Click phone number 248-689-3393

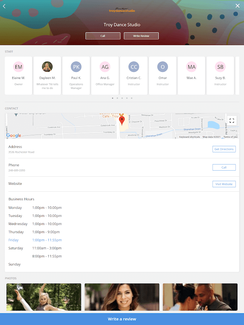point(17,170)
